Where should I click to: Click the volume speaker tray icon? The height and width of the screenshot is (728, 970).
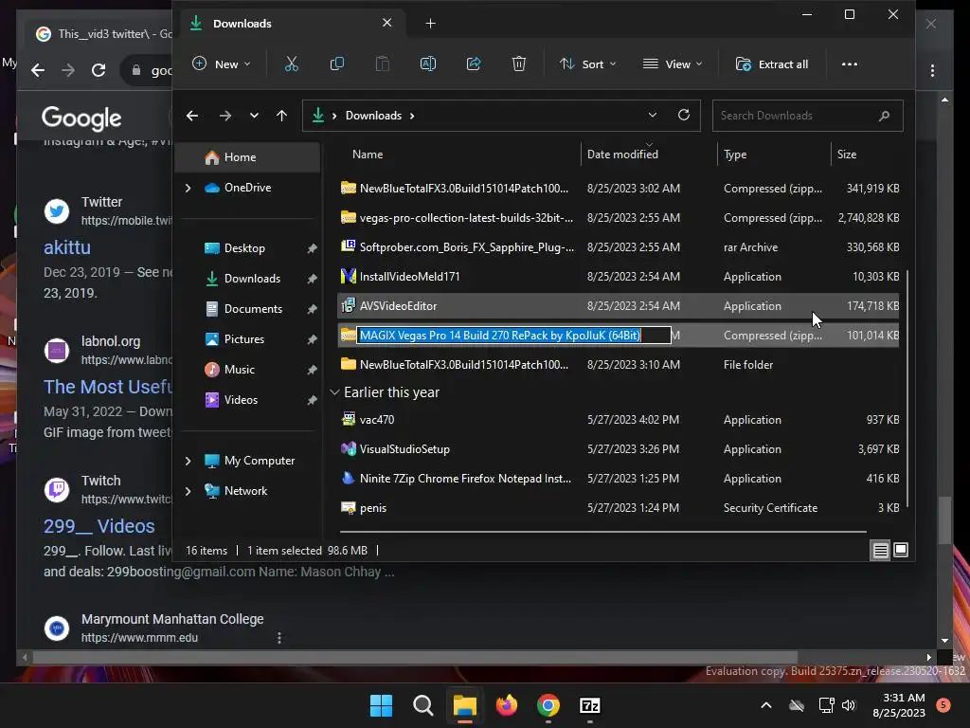[849, 705]
